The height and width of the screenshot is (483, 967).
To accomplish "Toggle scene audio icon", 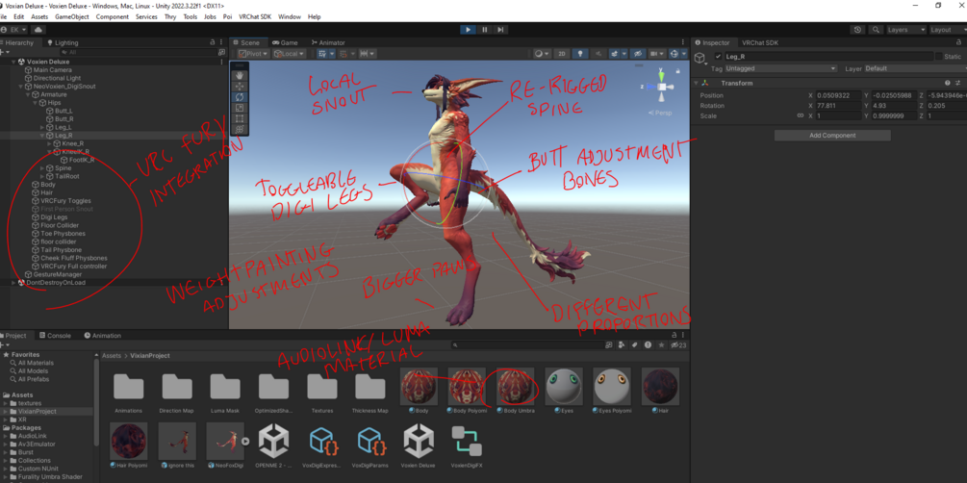I will (598, 54).
